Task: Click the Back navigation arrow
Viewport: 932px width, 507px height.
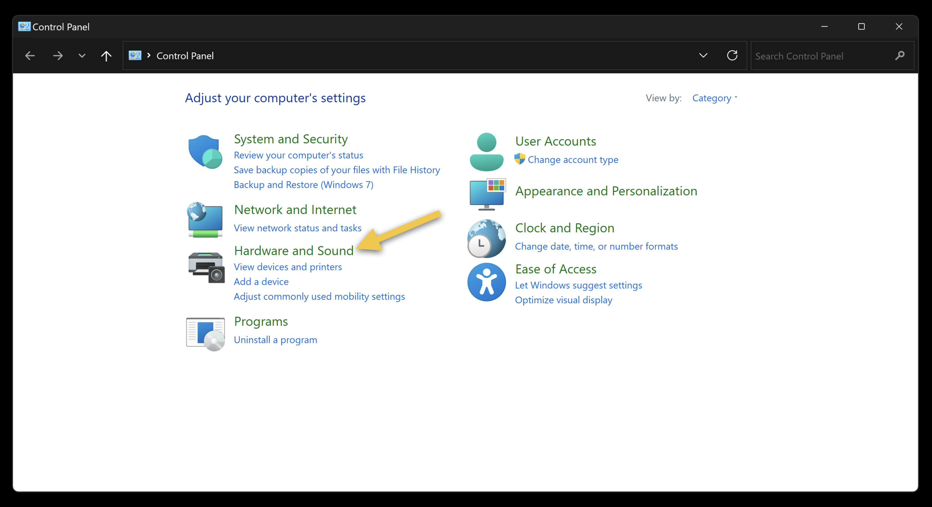Action: point(30,56)
